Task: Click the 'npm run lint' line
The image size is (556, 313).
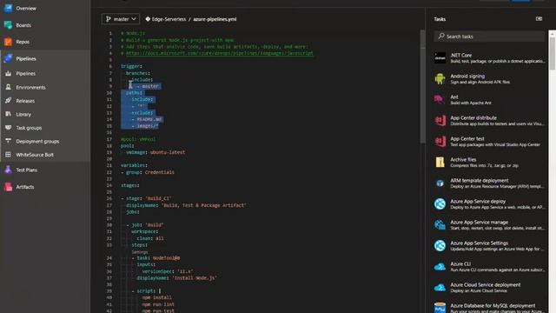Action: click(158, 304)
